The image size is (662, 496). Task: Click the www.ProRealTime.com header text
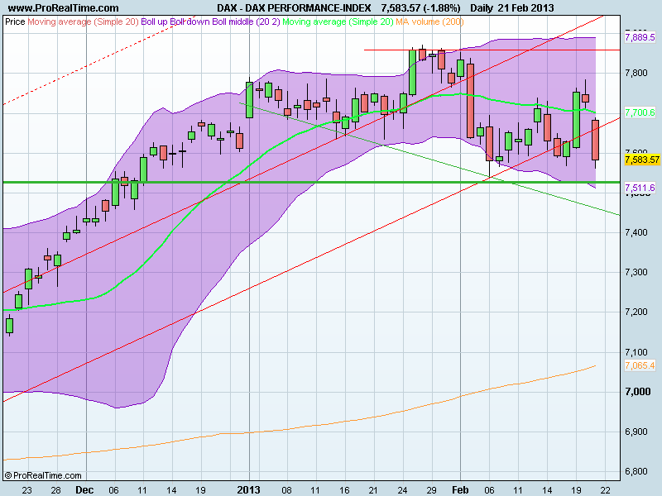(64, 8)
